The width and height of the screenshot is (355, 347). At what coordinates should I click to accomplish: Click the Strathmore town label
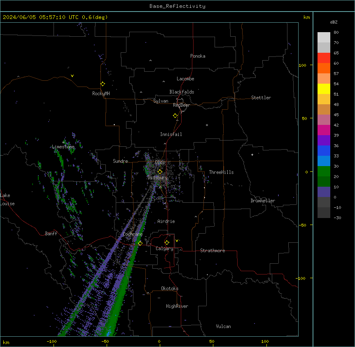pos(213,251)
